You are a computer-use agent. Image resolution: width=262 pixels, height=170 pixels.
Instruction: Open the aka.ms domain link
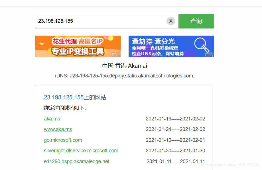(52, 119)
